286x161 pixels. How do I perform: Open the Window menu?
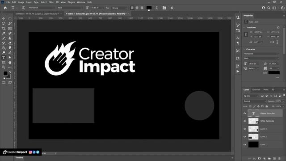[81, 2]
